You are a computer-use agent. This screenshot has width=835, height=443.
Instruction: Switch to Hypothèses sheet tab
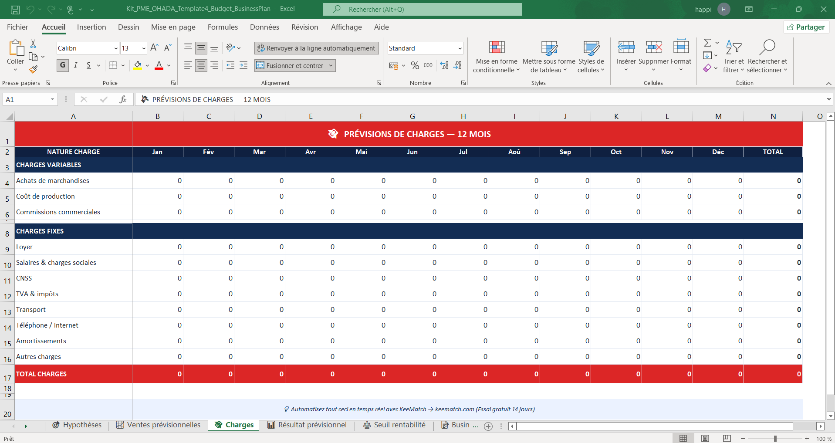77,425
